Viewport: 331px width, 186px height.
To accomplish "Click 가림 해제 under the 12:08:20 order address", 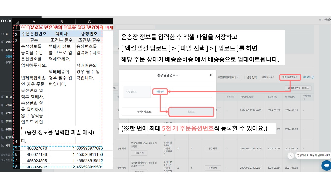I will (139, 153).
